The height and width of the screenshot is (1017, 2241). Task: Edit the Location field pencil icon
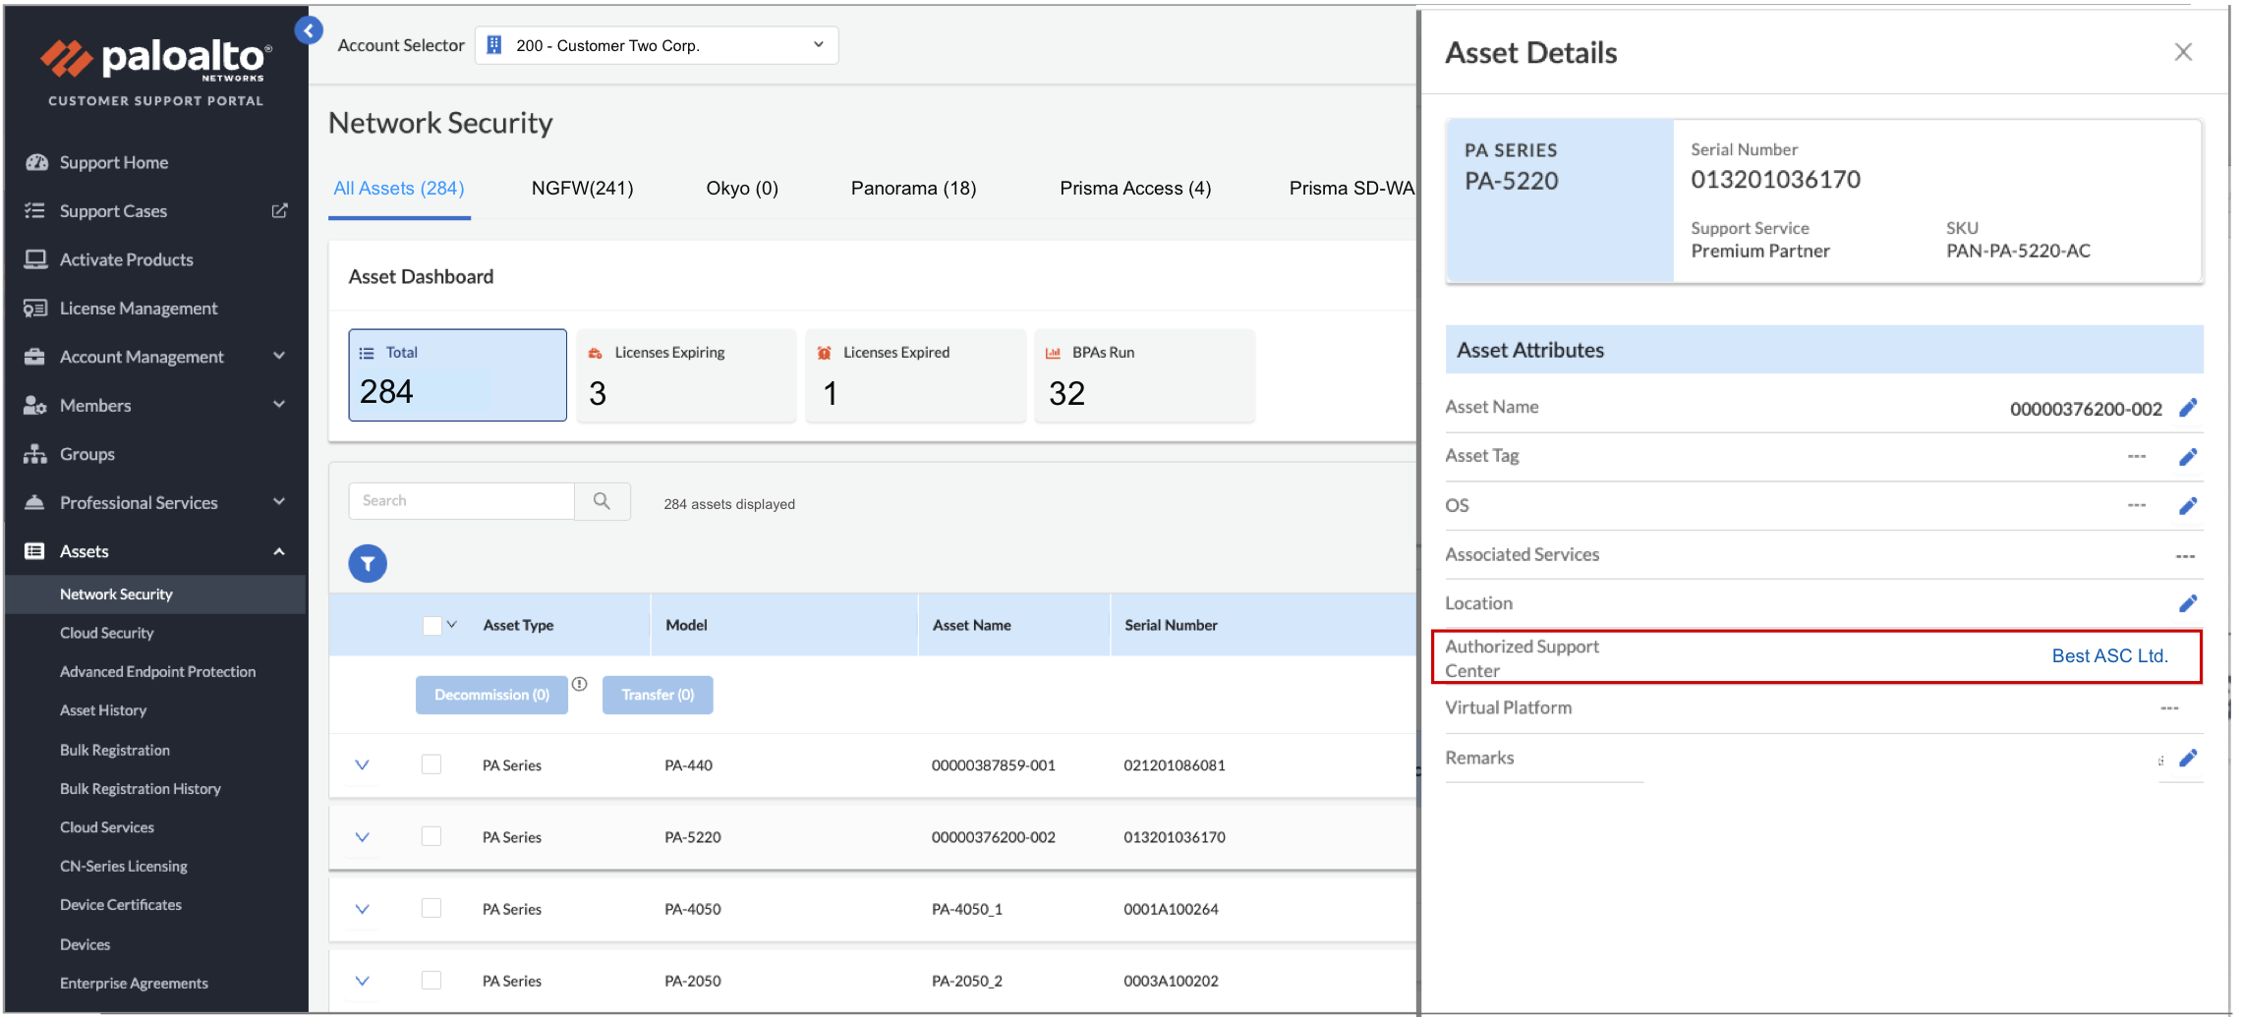(x=2188, y=603)
